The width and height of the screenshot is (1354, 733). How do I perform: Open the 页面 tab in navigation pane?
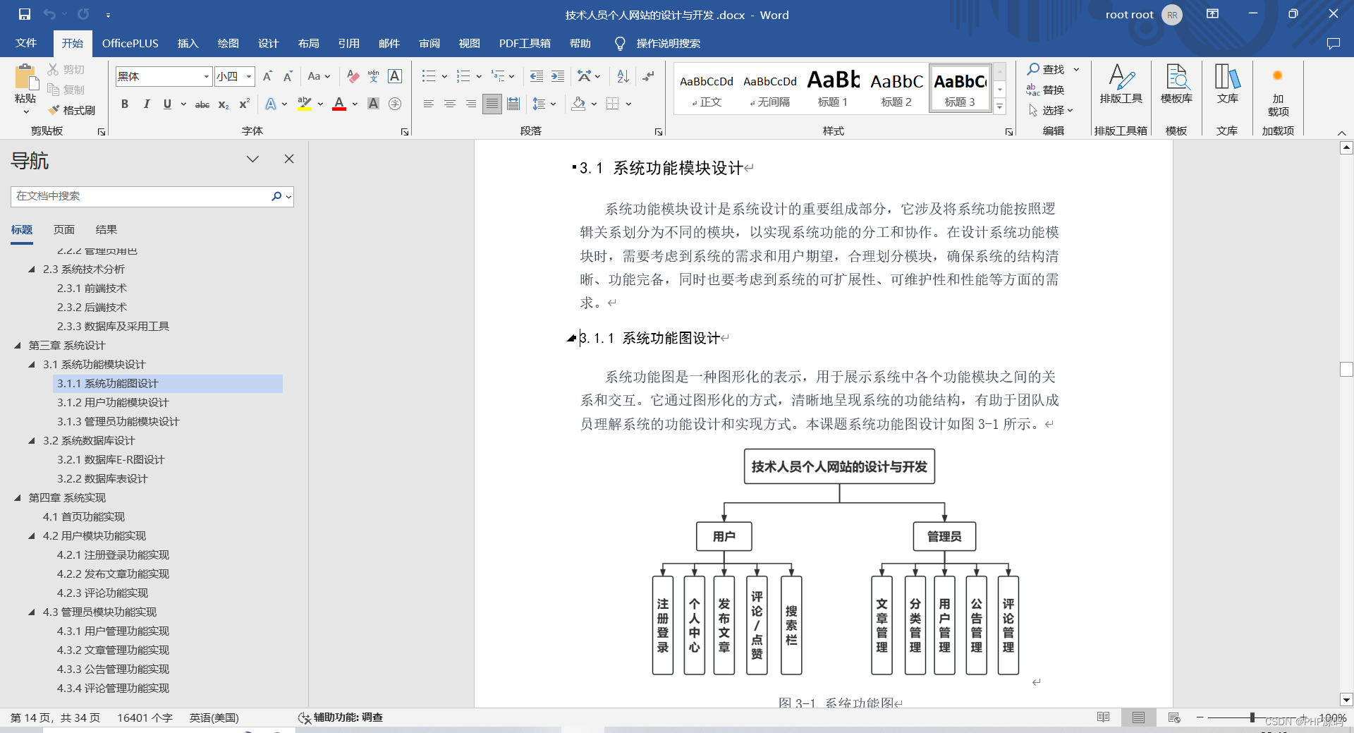click(x=63, y=230)
